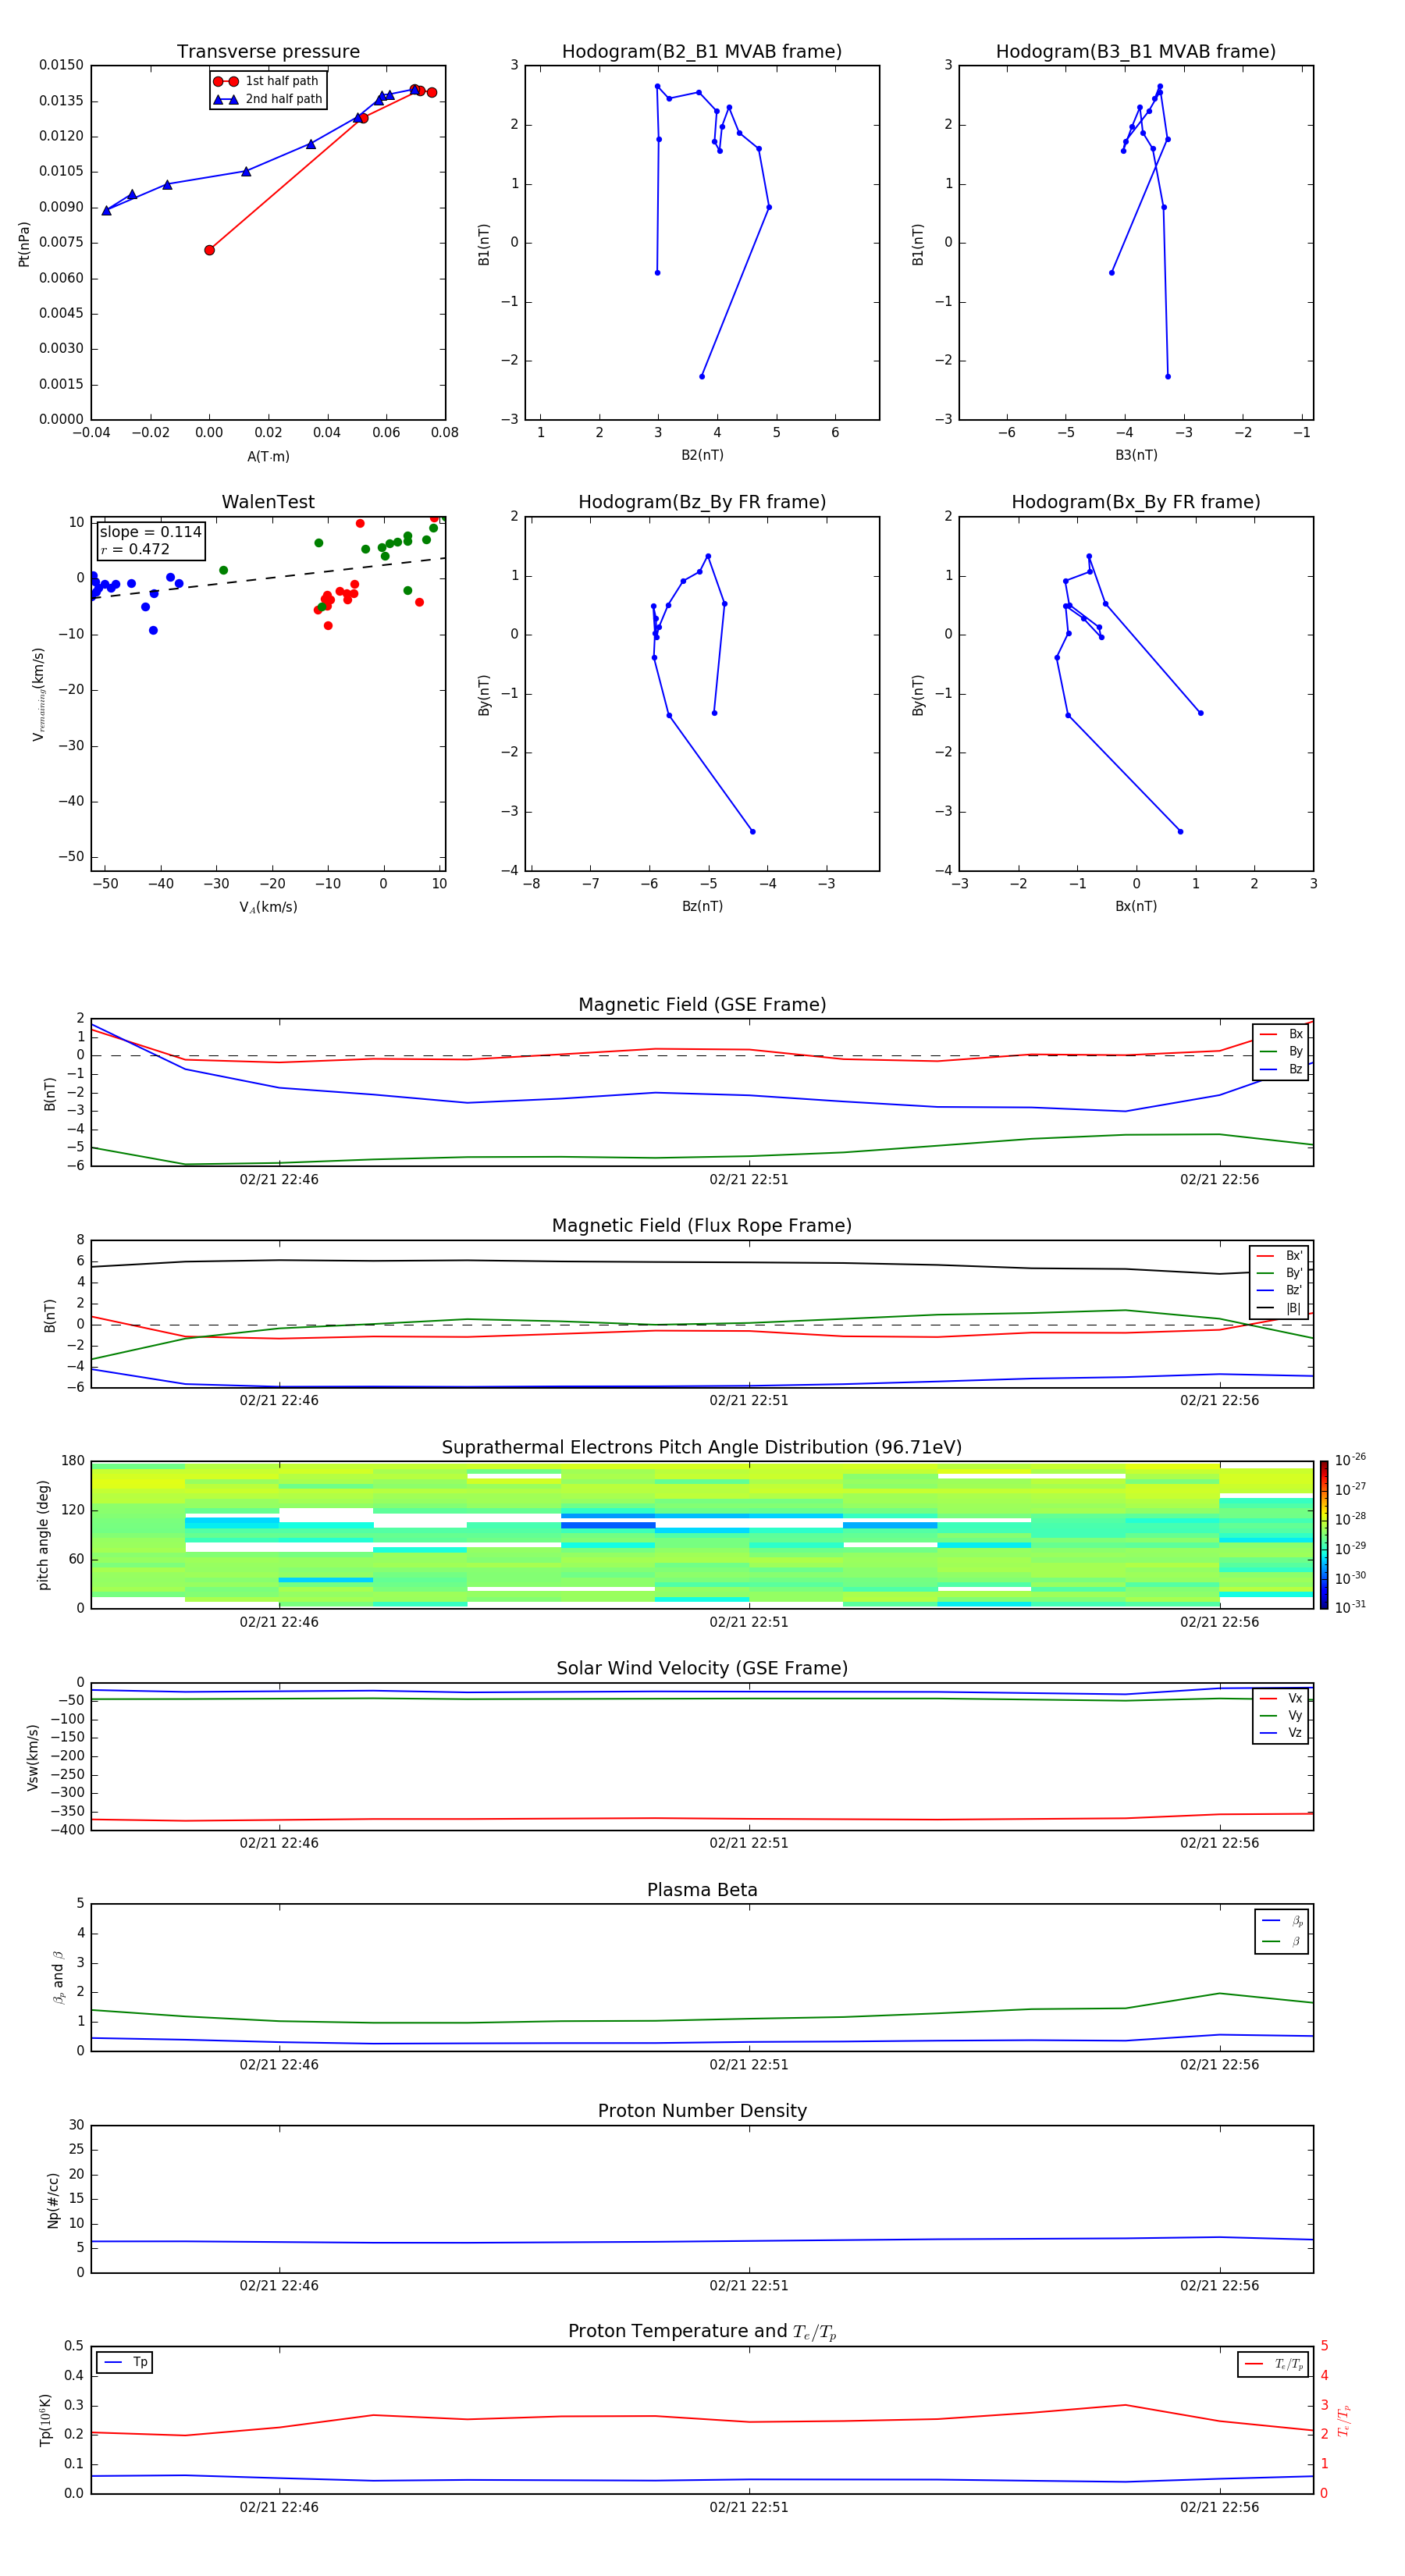Select the Bz' legend entry in Flux Rope plot

click(x=1279, y=1290)
